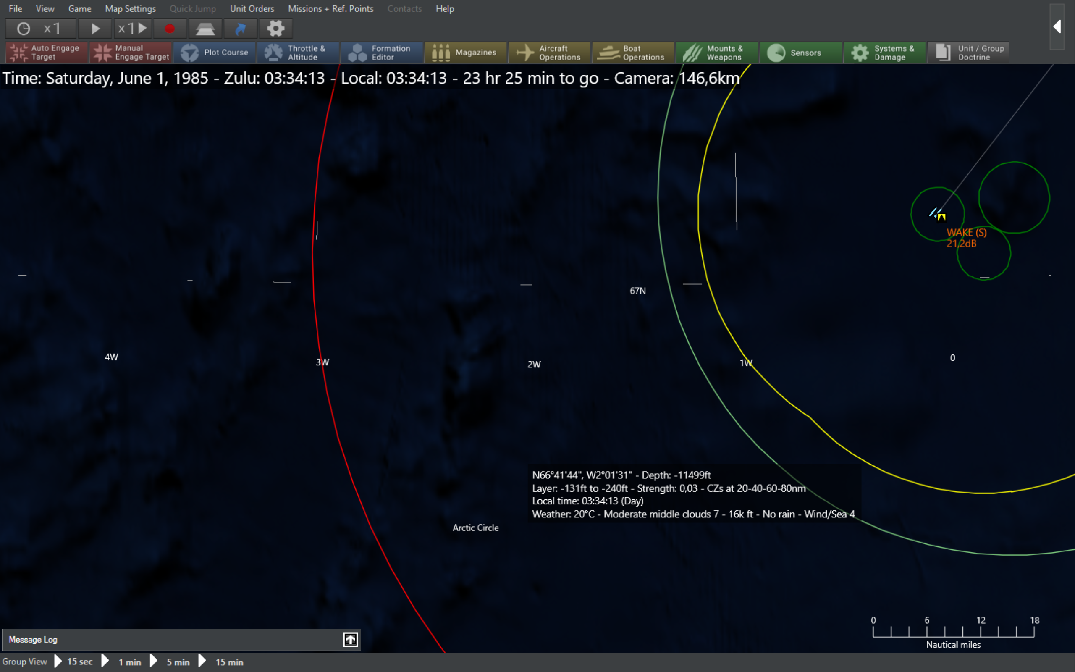
Task: Open the Unit Orders menu
Action: (x=252, y=8)
